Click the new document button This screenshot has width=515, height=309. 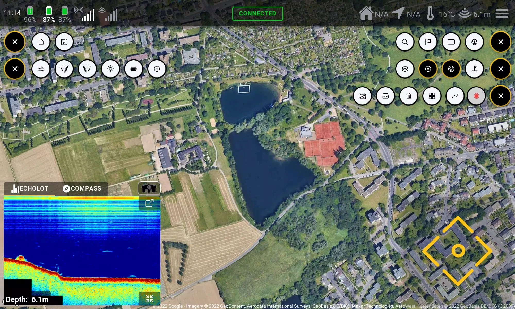41,41
